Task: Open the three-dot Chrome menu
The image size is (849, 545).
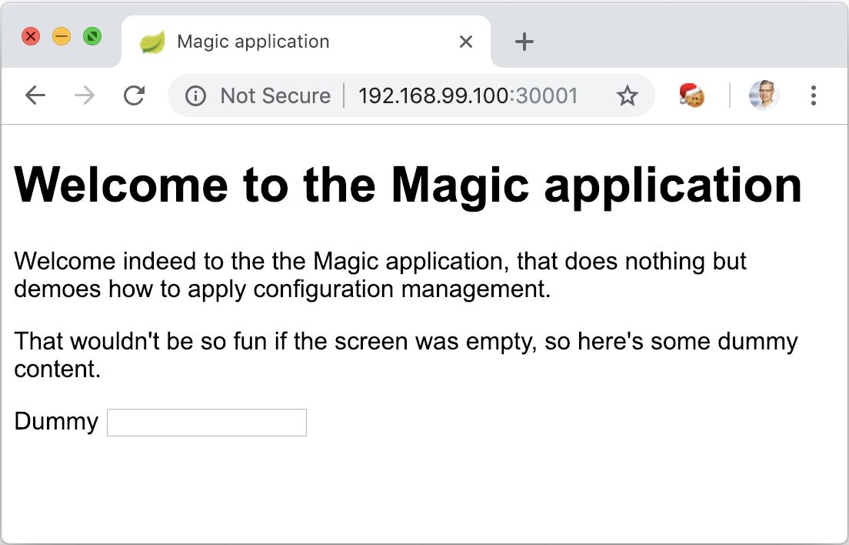Action: pos(814,95)
